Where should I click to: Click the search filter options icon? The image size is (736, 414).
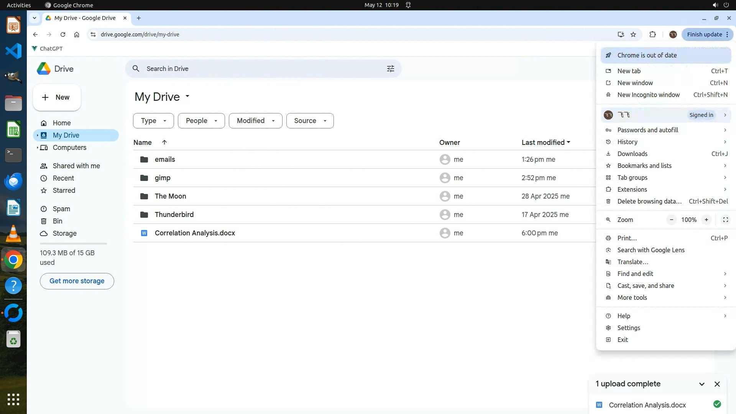coord(390,69)
